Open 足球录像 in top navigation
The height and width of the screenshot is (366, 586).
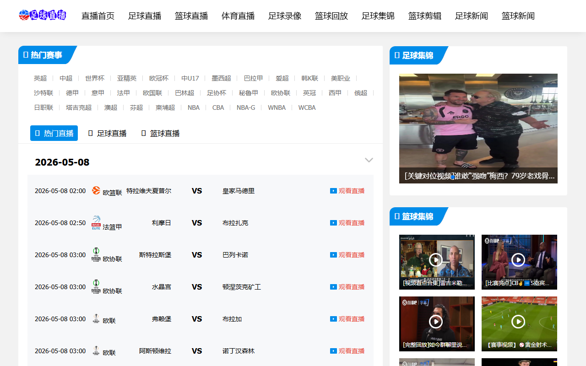pos(285,16)
